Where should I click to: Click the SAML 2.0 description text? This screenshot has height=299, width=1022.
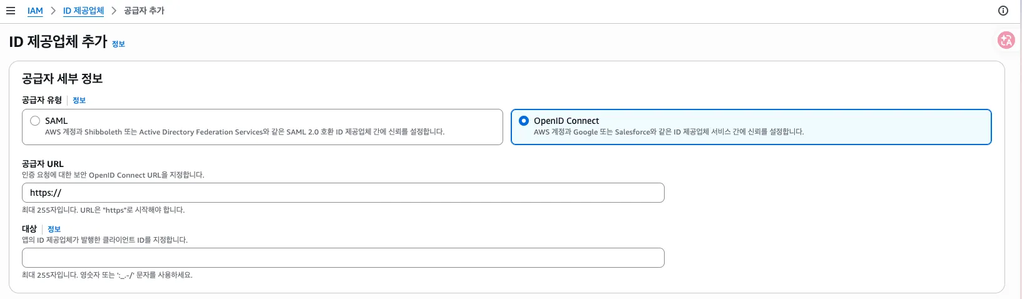click(x=245, y=132)
